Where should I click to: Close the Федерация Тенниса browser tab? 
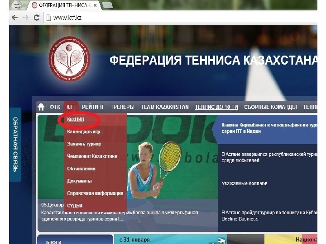coord(95,5)
